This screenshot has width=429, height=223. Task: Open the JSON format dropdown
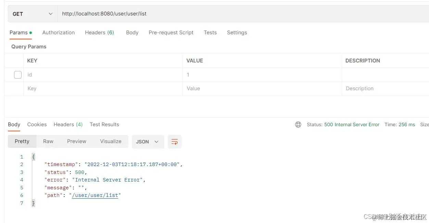(148, 142)
